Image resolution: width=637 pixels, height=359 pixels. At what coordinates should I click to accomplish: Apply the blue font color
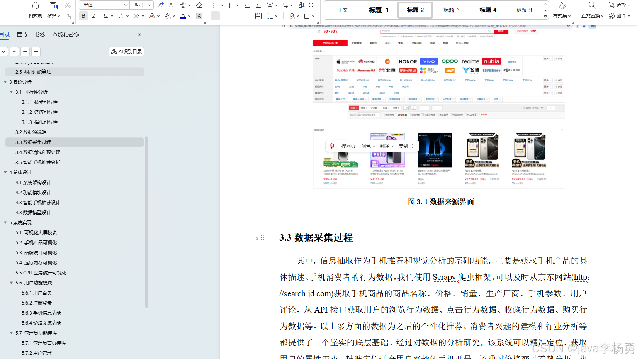point(183,16)
